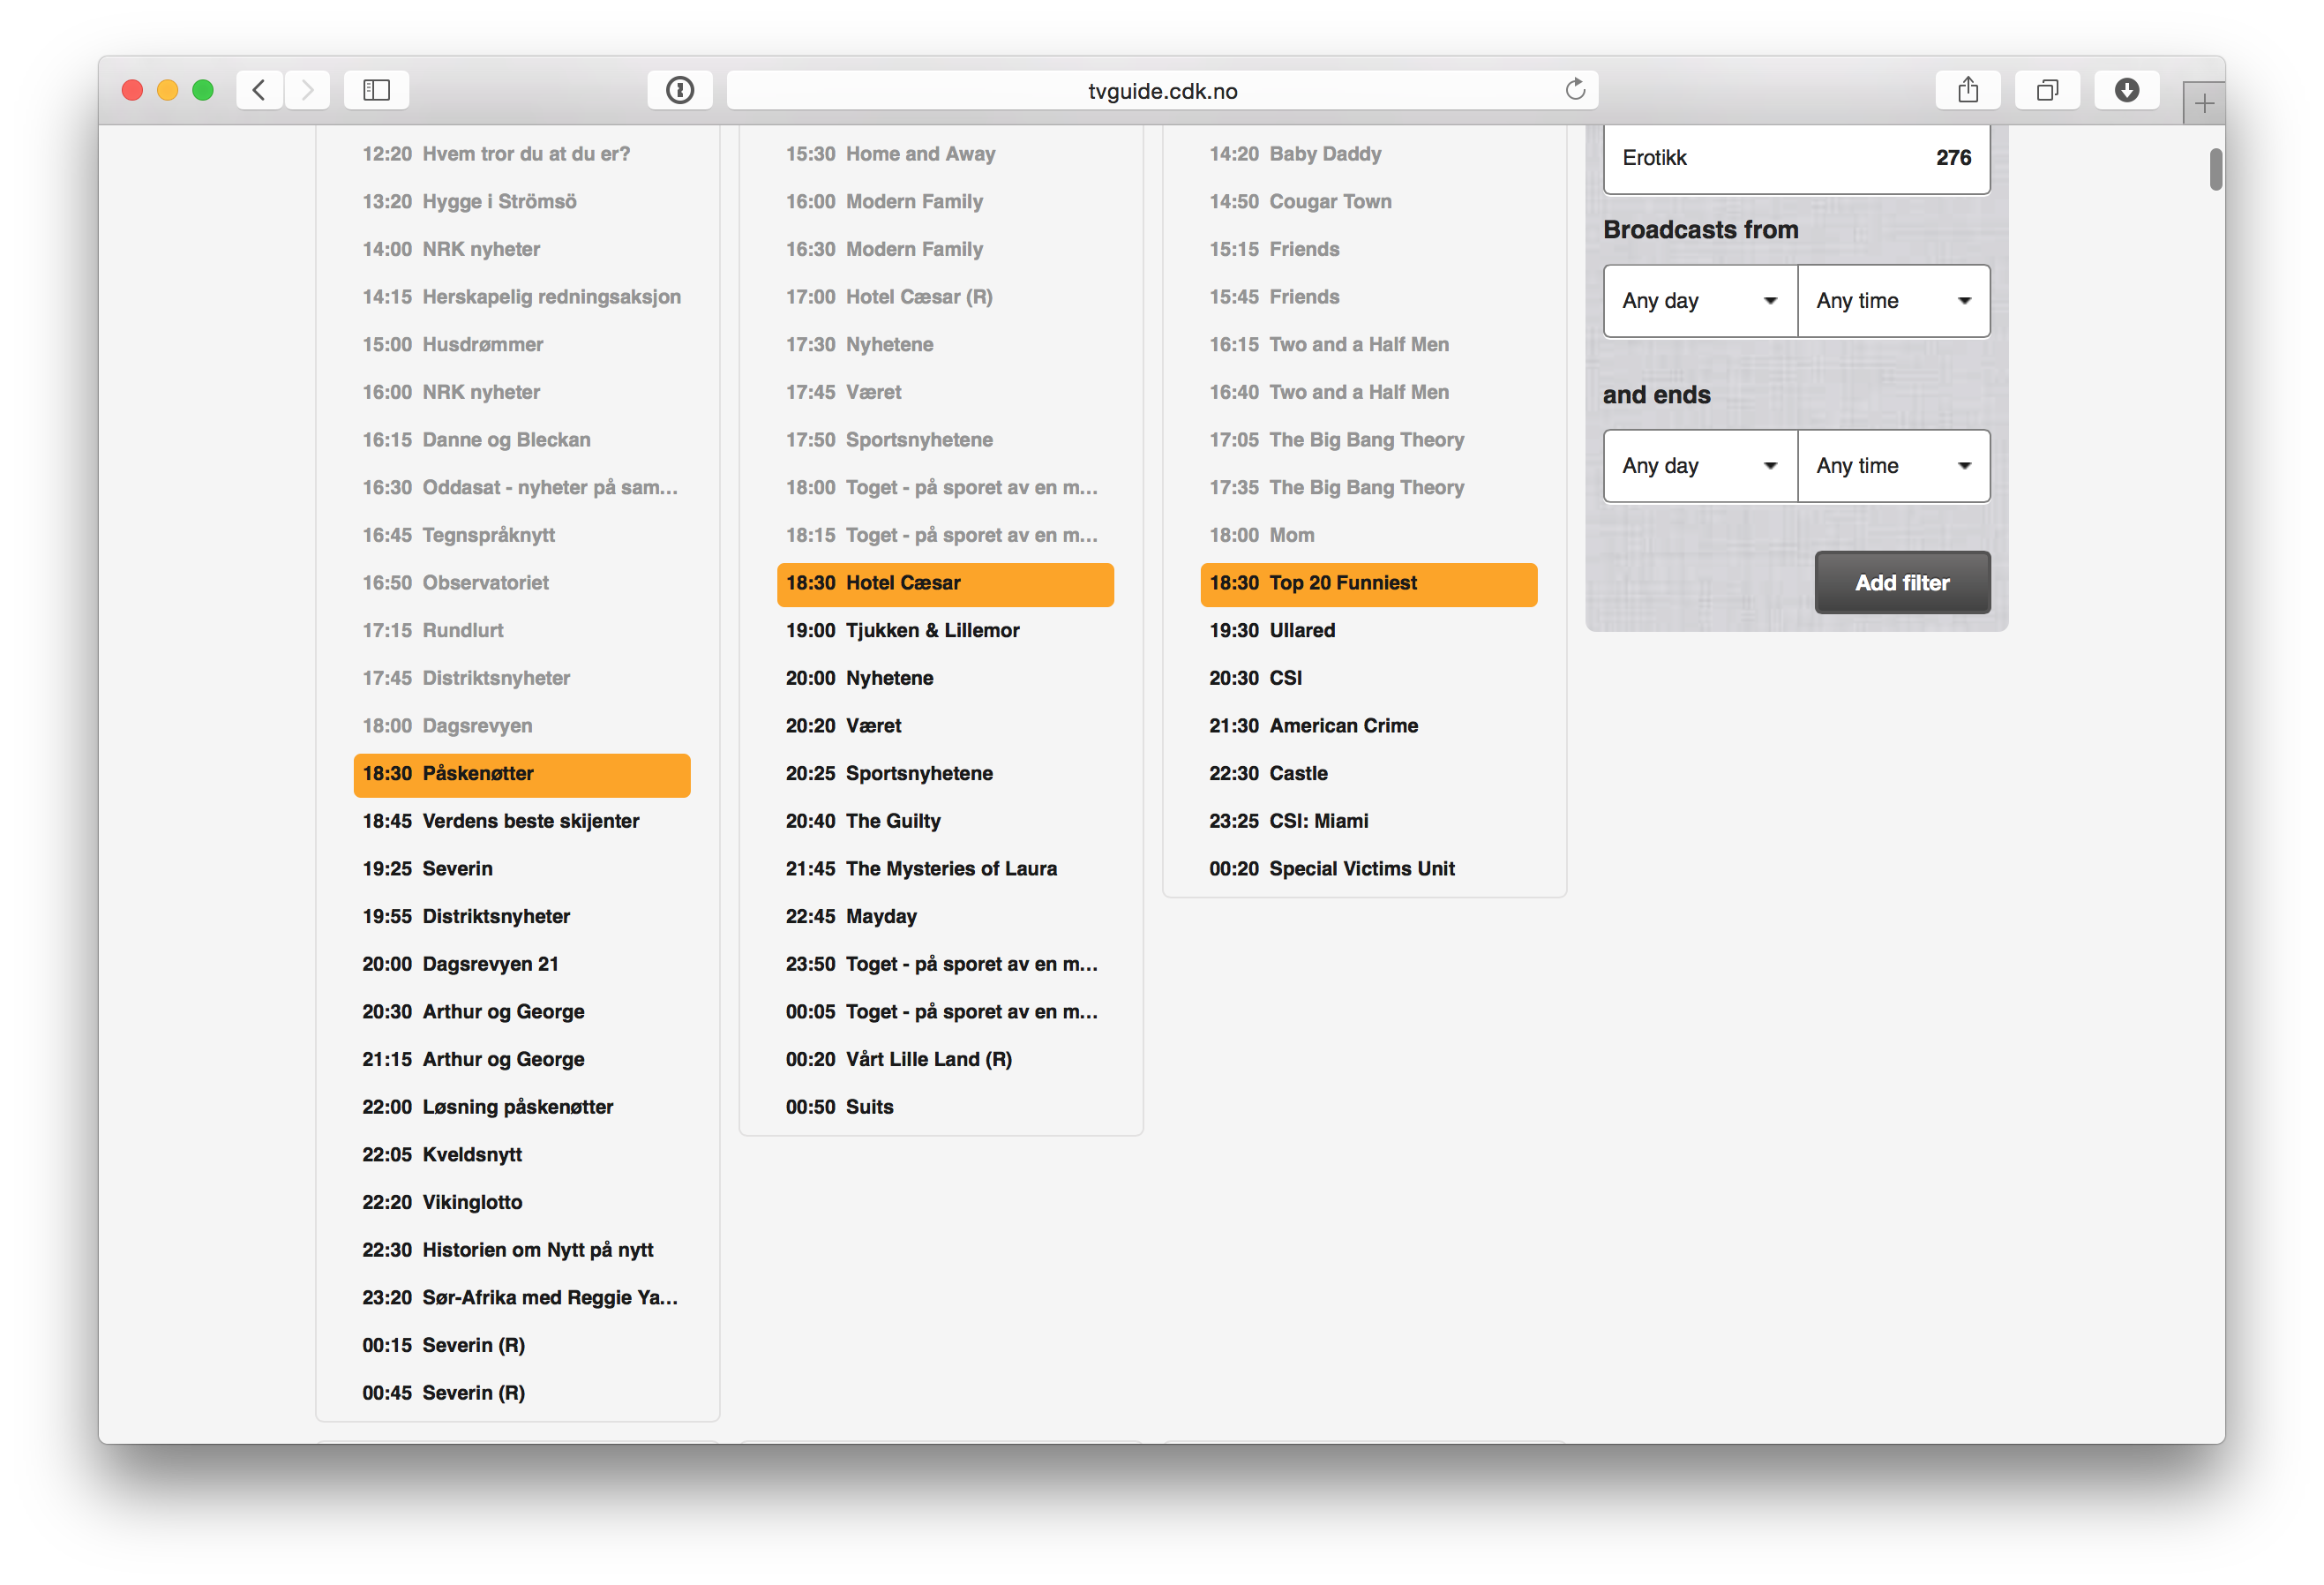Open 'Broadcasts from' Any day dropdown
Image resolution: width=2324 pixels, height=1585 pixels.
click(1699, 301)
